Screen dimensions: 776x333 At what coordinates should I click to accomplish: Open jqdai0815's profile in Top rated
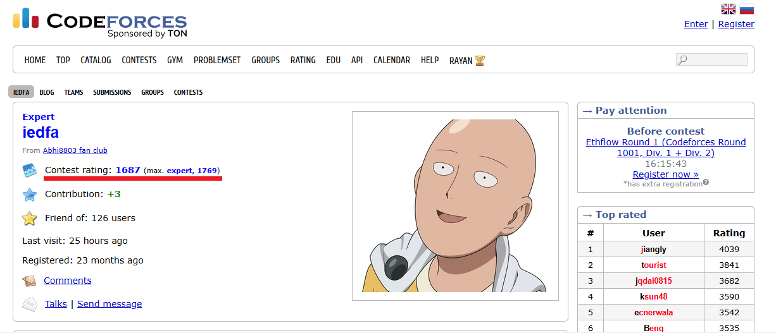tap(654, 281)
